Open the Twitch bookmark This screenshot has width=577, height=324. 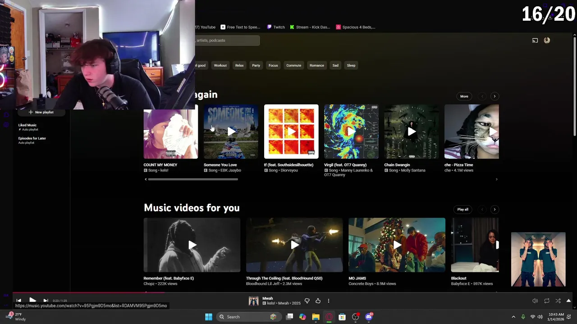(276, 27)
